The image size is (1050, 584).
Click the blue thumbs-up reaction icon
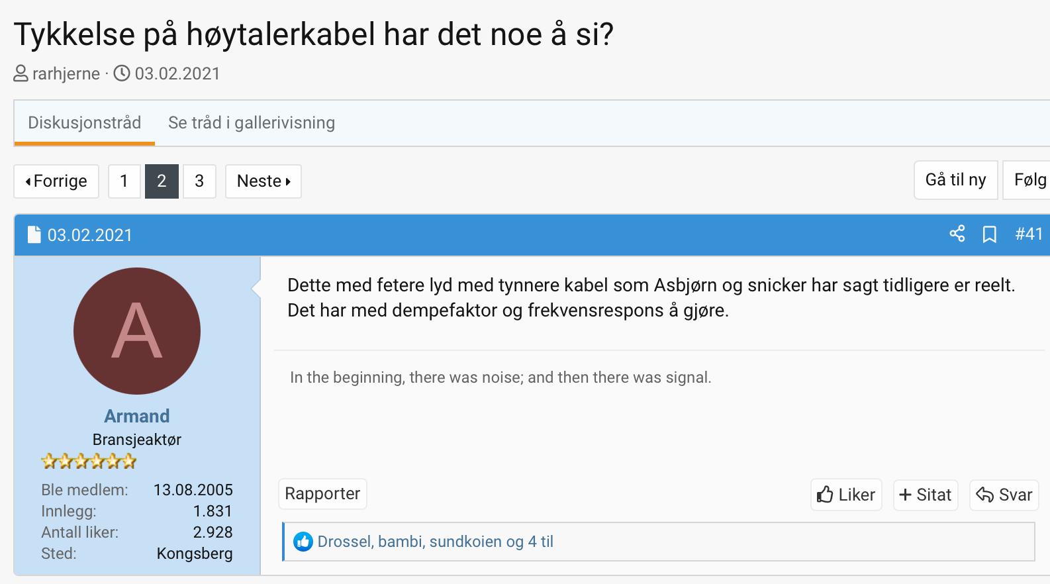pos(303,542)
